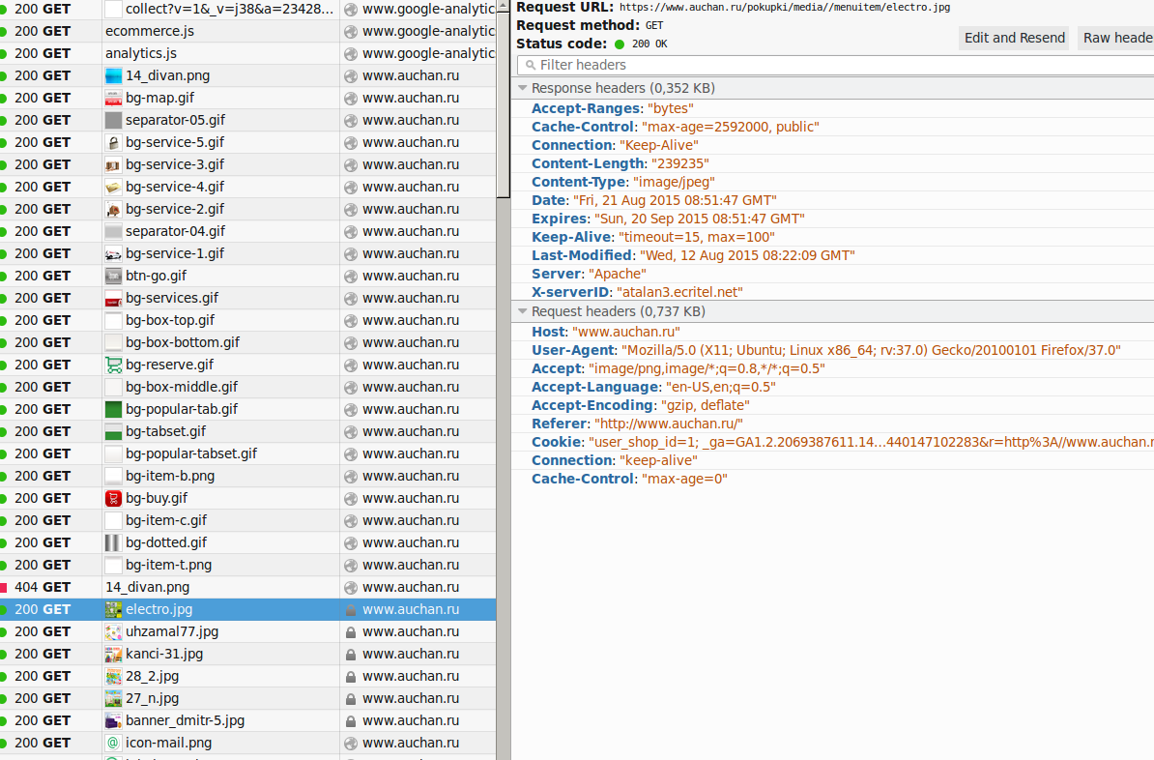Click the Content-Type image/jpeg header
Image resolution: width=1154 pixels, height=760 pixels.
(x=623, y=182)
